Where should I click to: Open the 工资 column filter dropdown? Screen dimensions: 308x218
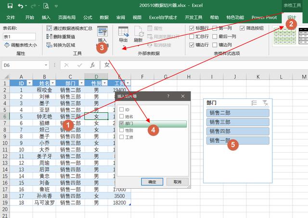coord(128,83)
